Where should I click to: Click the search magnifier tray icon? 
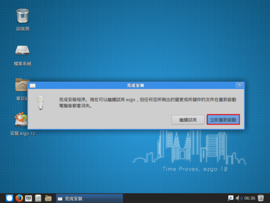231,198
